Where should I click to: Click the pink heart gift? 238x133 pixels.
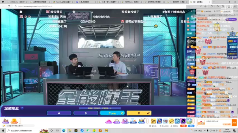pos(109,121)
